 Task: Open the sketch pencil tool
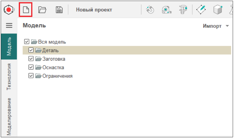point(201,10)
